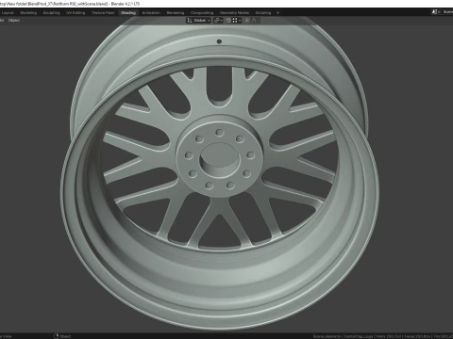Open the scene browse icon dropdown
This screenshot has height=339, width=453.
[436, 12]
